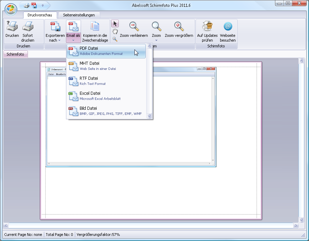This screenshot has width=309, height=241.
Task: Click preview vertical scrollbar down arrow
Action: [x=301, y=220]
